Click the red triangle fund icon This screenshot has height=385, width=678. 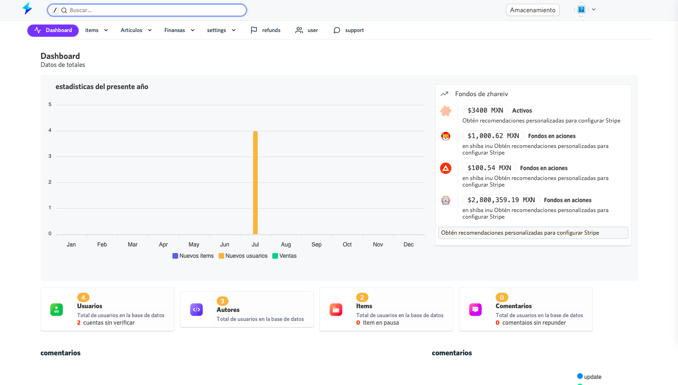point(446,168)
